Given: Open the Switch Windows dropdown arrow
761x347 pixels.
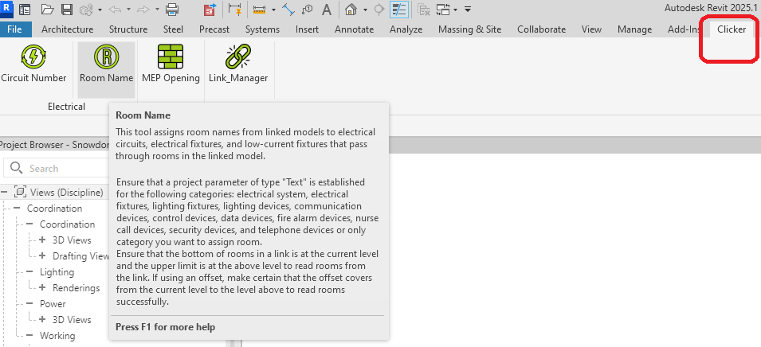Looking at the screenshot, I should pos(456,10).
